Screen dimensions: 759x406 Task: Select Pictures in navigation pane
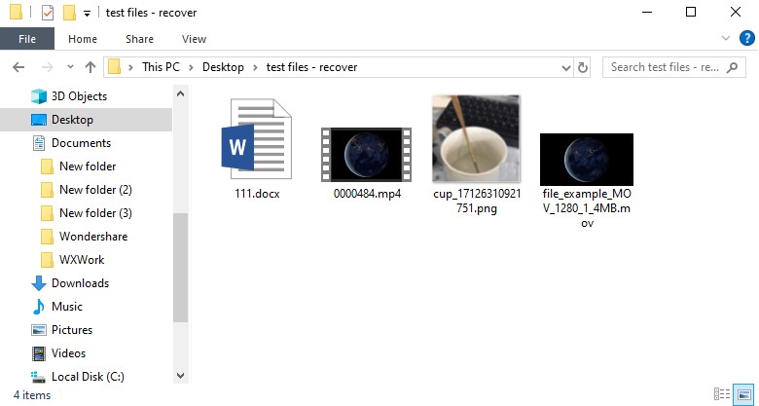(x=72, y=329)
